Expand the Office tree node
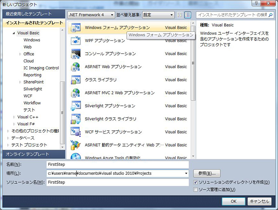Viewport: 278px width, 210px height. [x=20, y=54]
